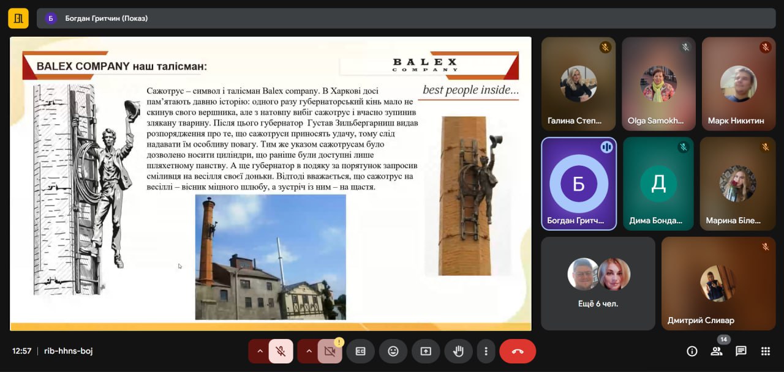
Task: Select the Марк Никитин participant tile
Action: [739, 84]
